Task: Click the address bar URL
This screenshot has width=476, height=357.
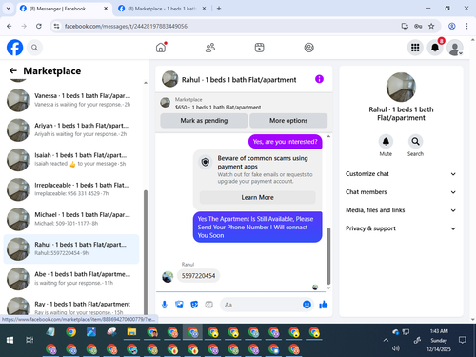Action: point(126,26)
